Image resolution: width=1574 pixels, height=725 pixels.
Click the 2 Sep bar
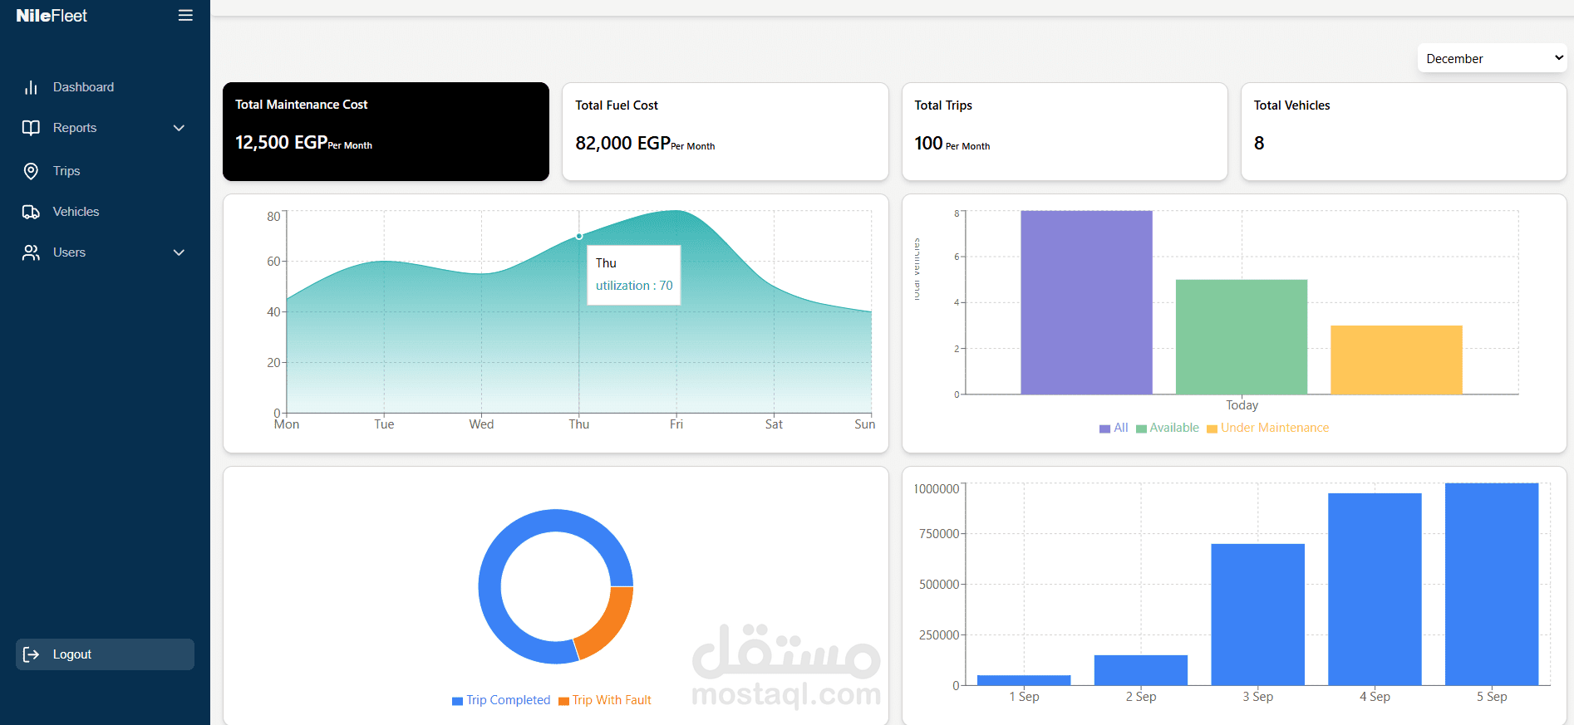1141,670
